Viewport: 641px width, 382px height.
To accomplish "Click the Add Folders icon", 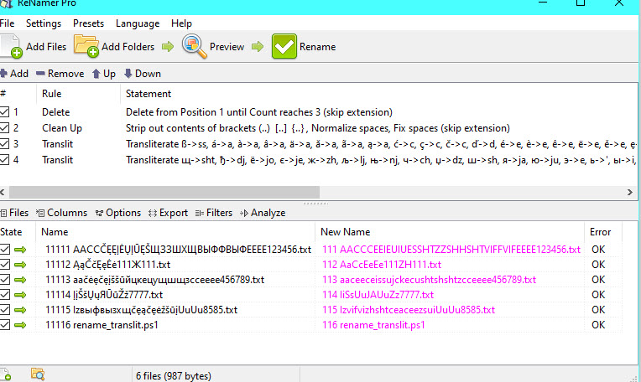I will point(86,46).
